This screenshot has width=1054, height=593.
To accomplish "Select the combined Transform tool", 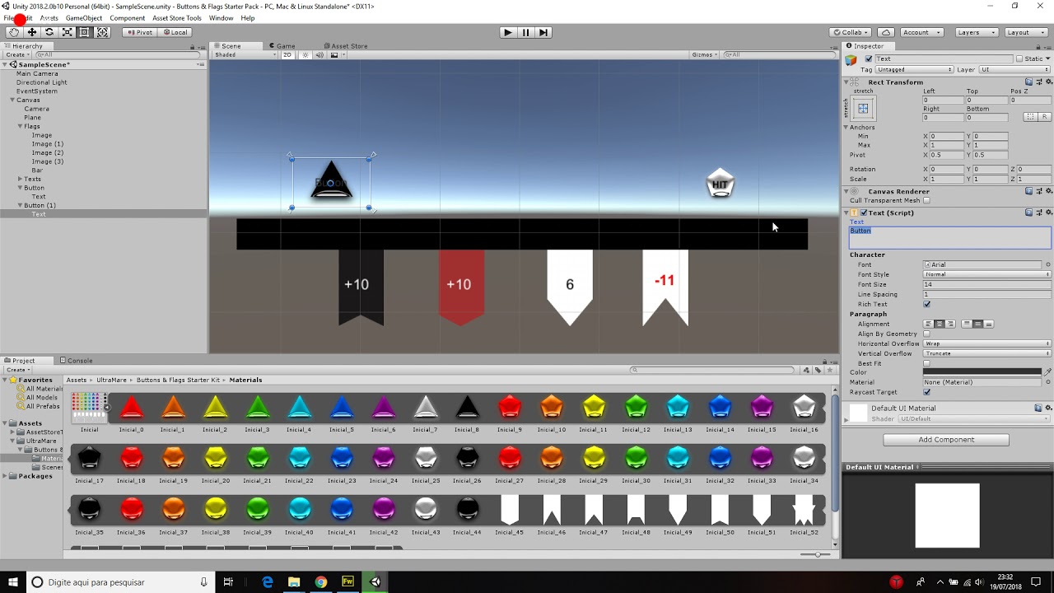I will point(102,32).
